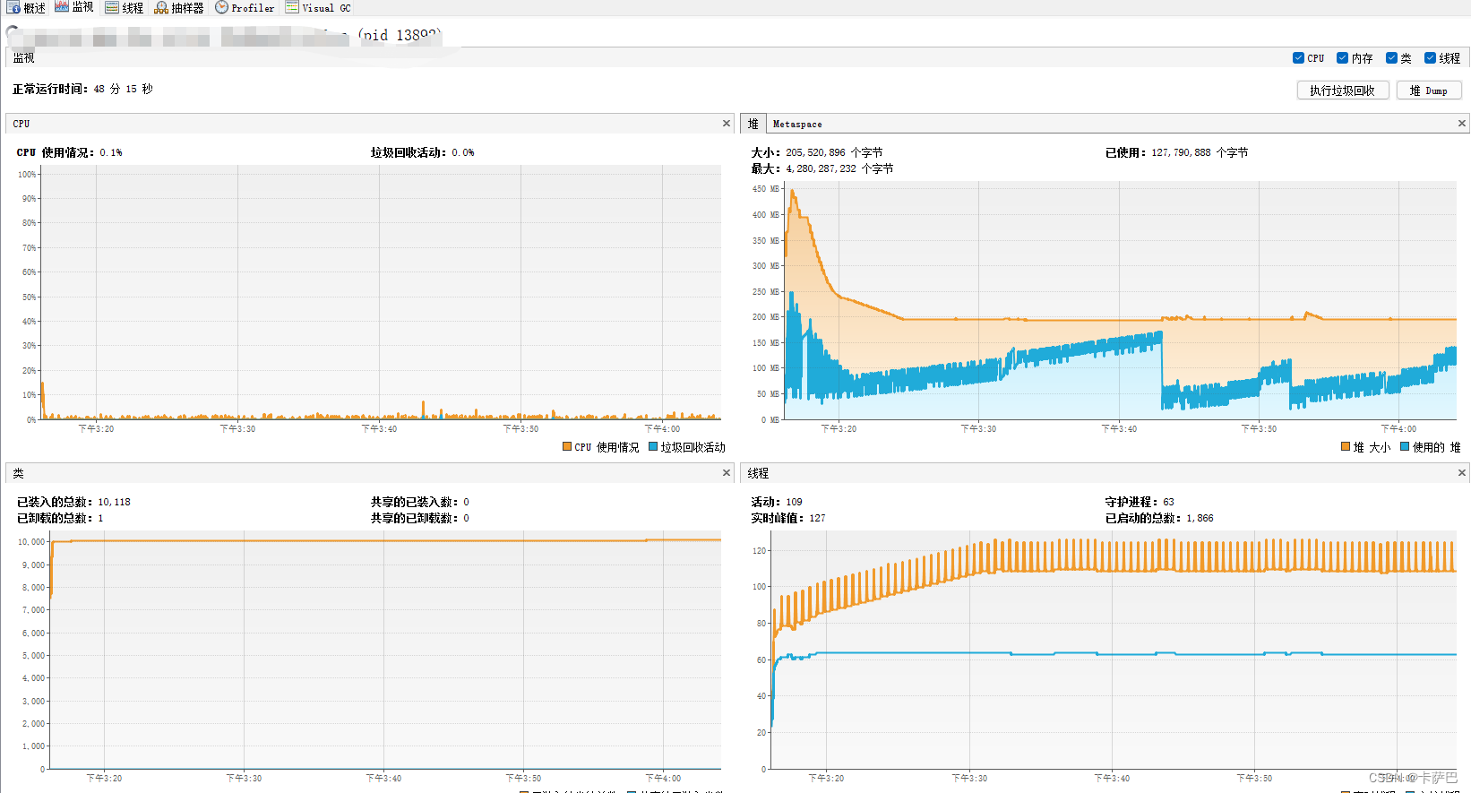Click the 已装入的总数 10,118 value
The width and height of the screenshot is (1471, 793).
[x=114, y=503]
